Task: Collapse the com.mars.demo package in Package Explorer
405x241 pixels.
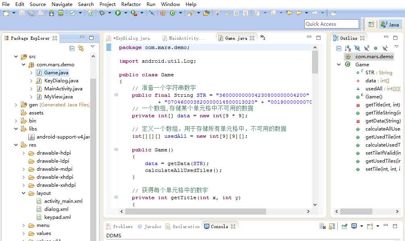Action: (23, 64)
